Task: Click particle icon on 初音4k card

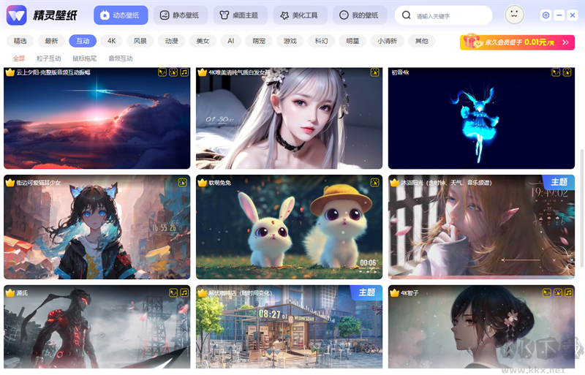Action: pyautogui.click(x=567, y=72)
